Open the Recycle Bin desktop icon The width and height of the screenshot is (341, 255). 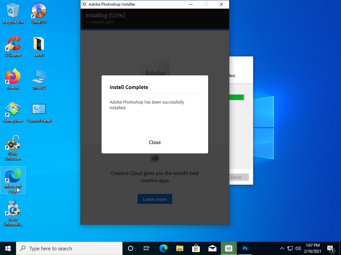[x=13, y=13]
